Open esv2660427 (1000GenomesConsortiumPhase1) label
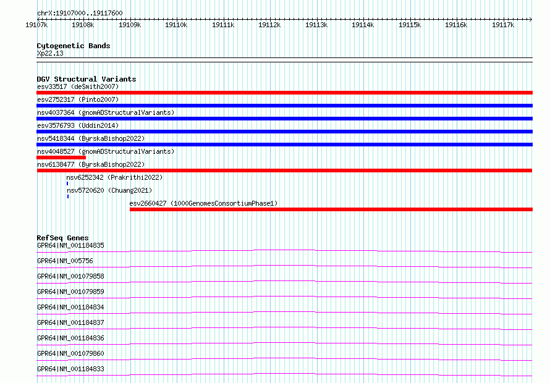This screenshot has width=550, height=383. [x=203, y=203]
